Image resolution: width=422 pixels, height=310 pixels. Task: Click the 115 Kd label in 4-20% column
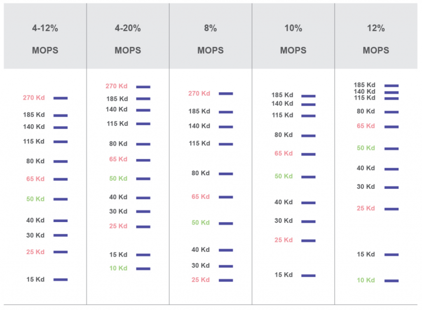pos(117,124)
